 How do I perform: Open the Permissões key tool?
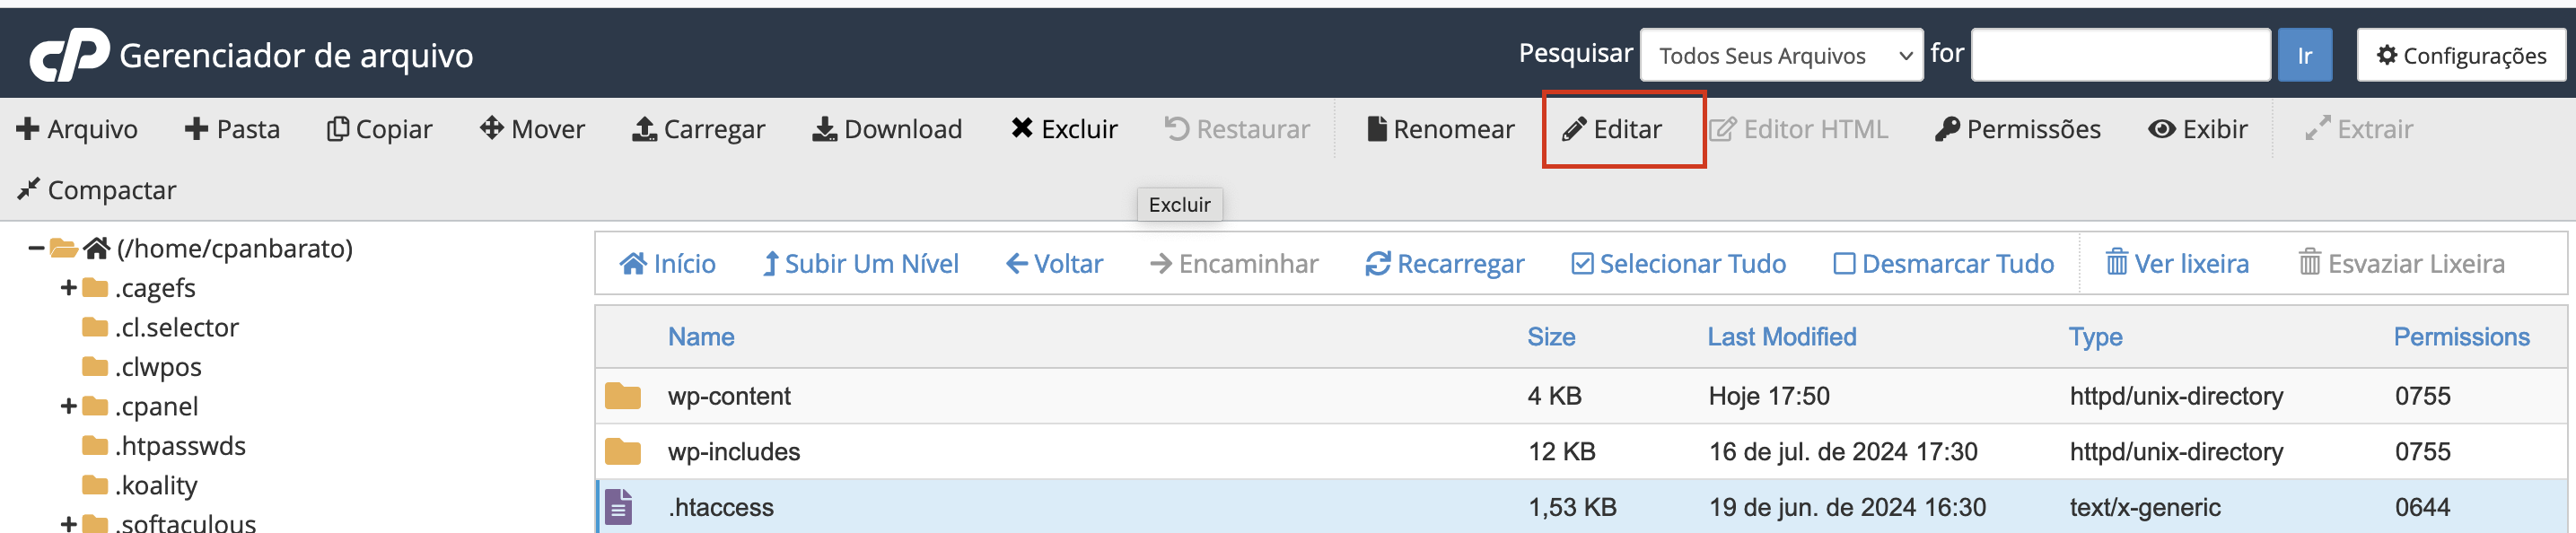[x=2018, y=129]
